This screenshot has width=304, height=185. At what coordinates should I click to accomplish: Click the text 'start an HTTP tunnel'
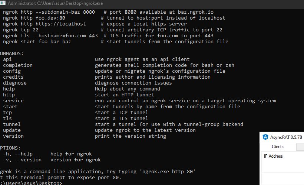125,95
